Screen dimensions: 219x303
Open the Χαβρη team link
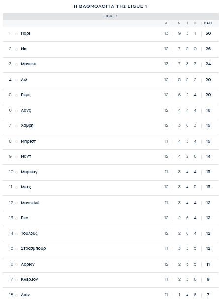(27, 126)
